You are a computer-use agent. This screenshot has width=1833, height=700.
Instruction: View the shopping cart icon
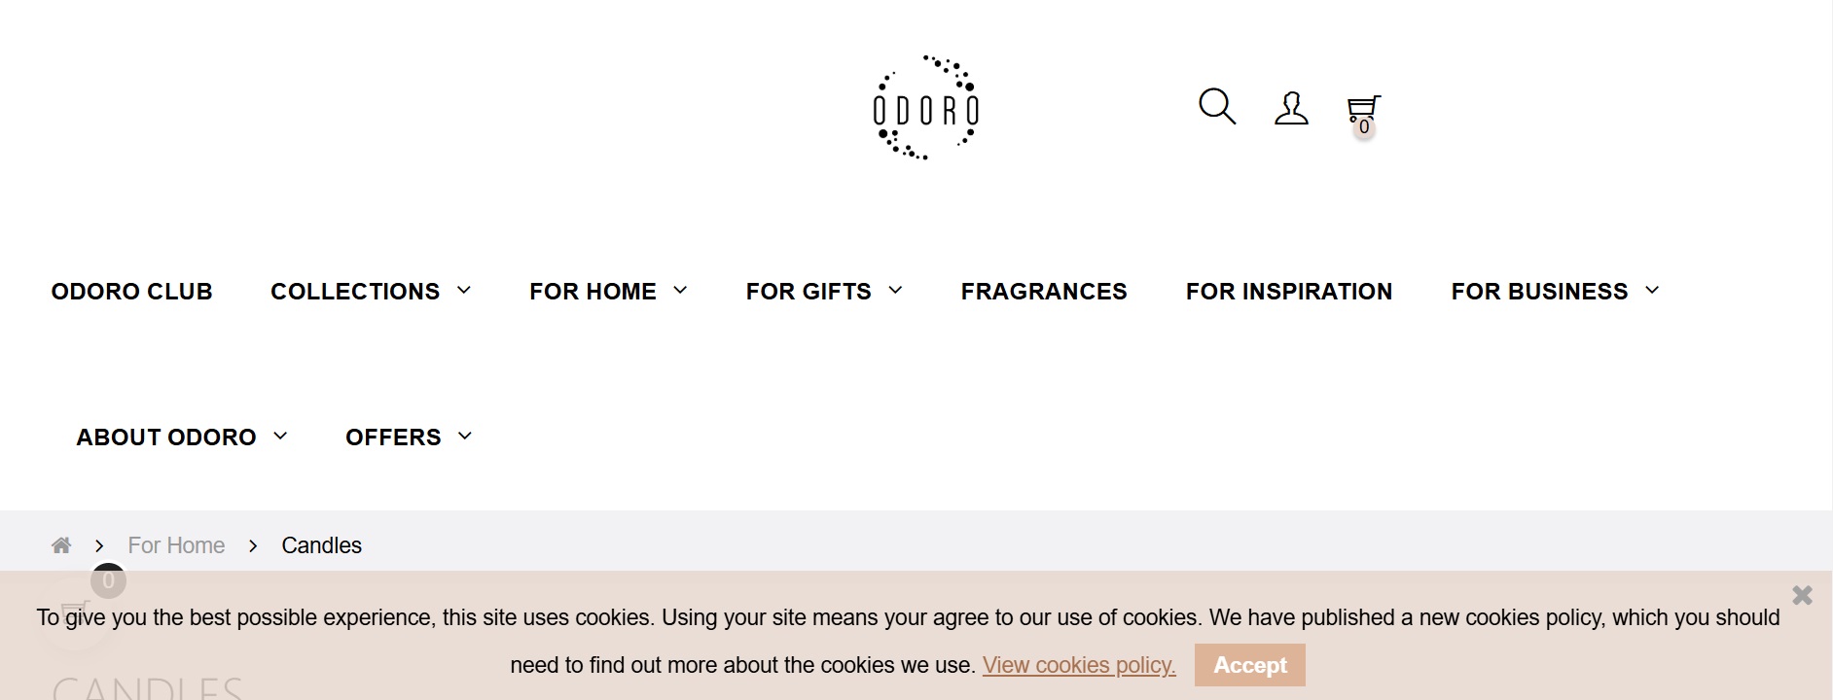[x=1362, y=107]
